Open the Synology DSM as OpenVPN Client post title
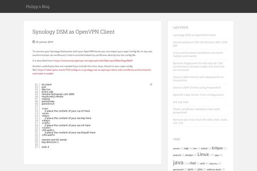 (x=73, y=32)
